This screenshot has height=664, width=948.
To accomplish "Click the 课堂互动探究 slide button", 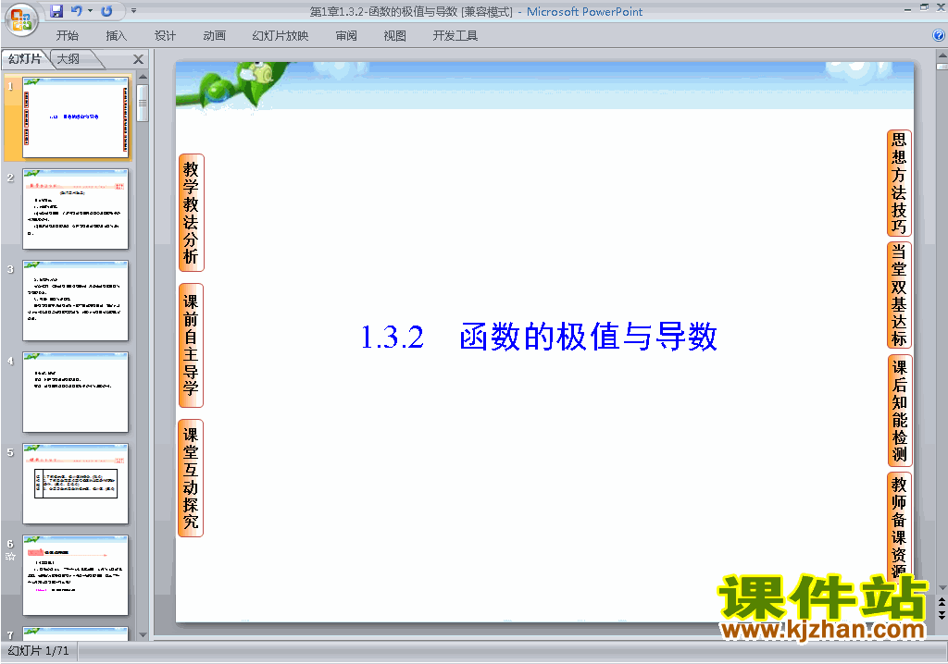I will (191, 478).
